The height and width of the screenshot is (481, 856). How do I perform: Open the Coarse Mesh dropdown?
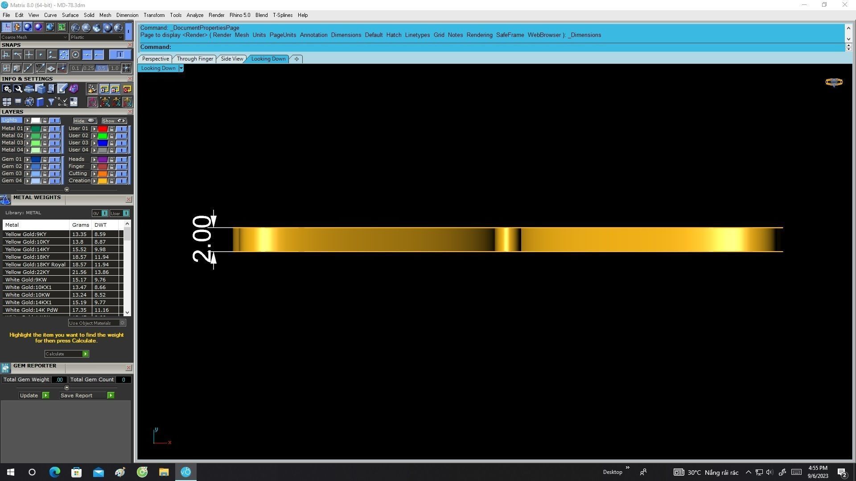point(34,37)
